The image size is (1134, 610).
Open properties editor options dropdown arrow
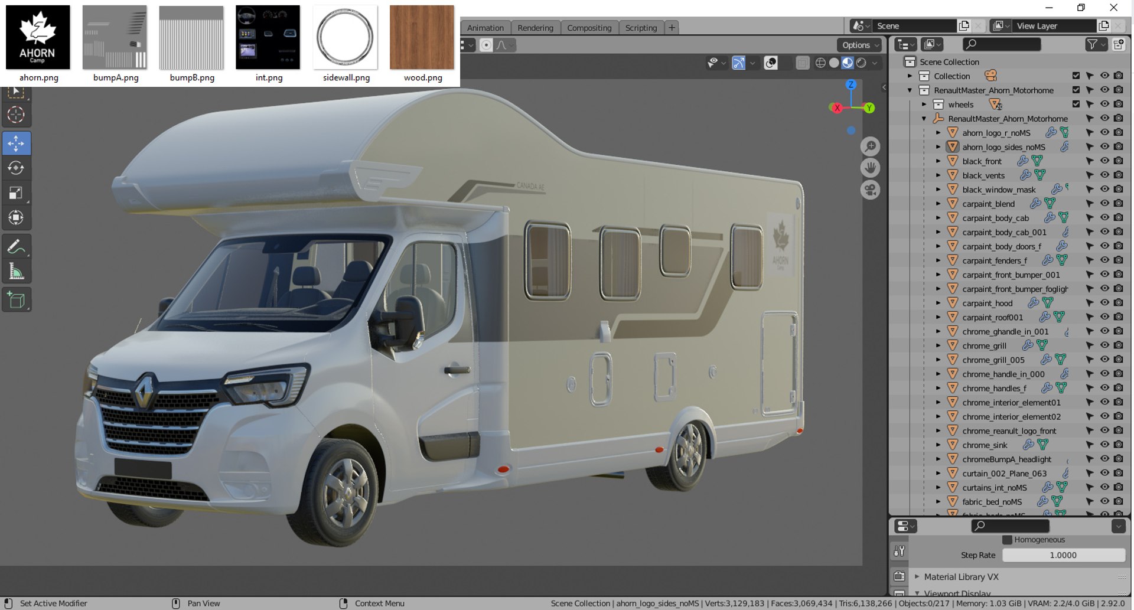coord(1118,526)
